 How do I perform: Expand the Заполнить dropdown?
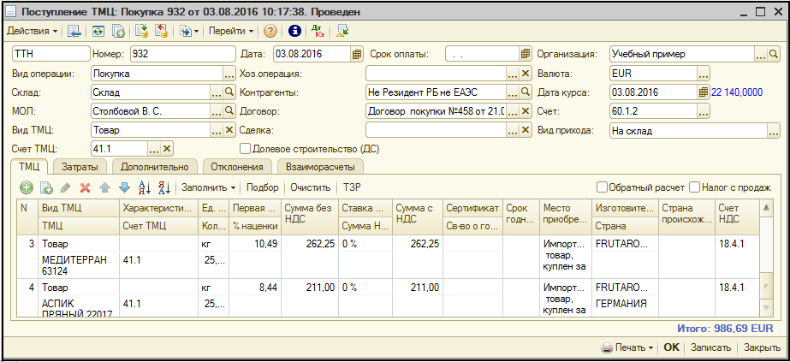(209, 187)
